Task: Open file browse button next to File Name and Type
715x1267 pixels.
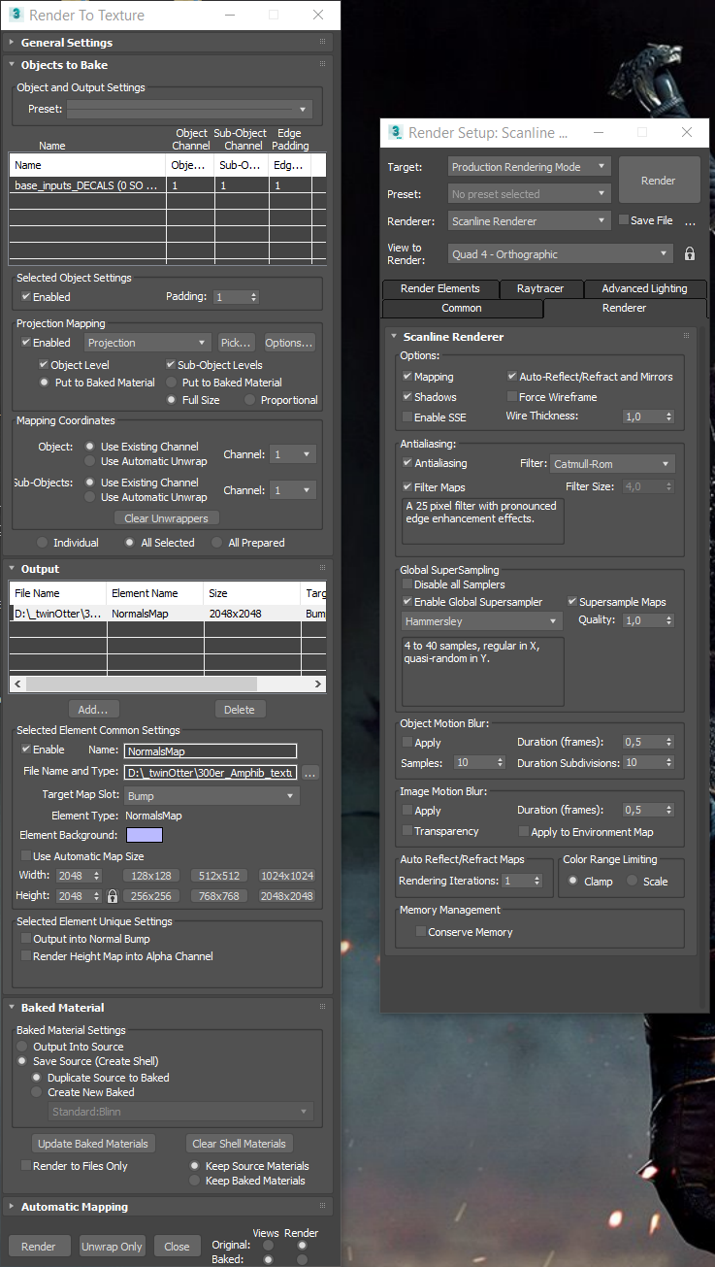Action: 310,773
